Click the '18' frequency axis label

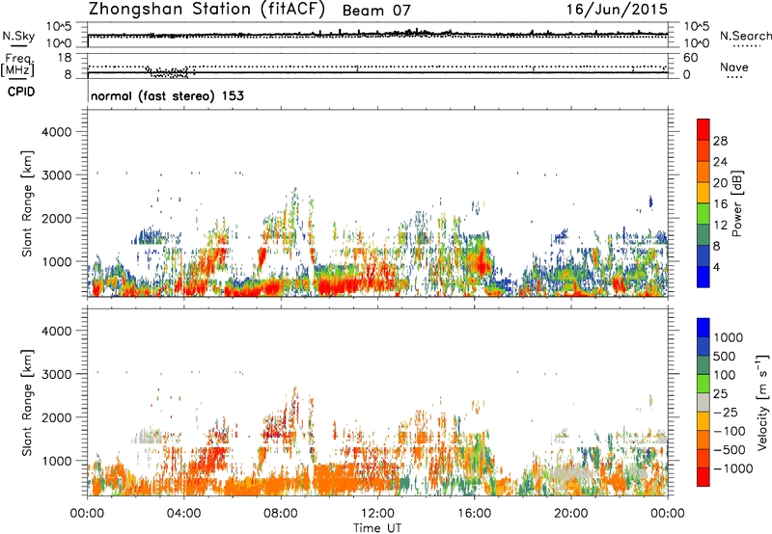click(64, 58)
